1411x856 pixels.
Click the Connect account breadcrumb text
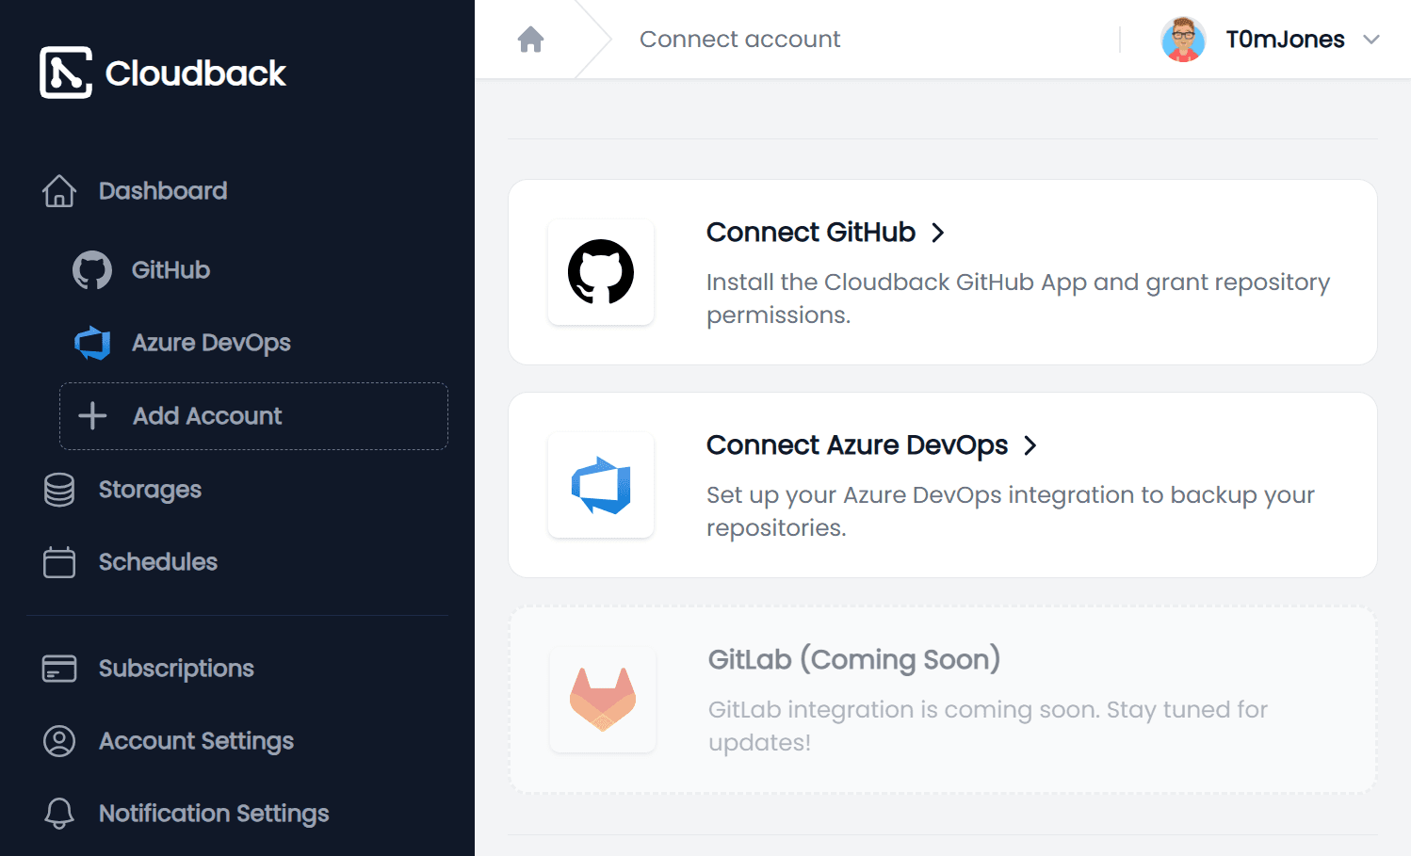pos(739,40)
